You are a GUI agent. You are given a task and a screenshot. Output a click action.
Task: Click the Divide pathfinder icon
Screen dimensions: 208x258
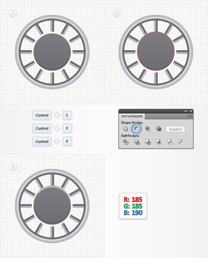pyautogui.click(x=125, y=142)
